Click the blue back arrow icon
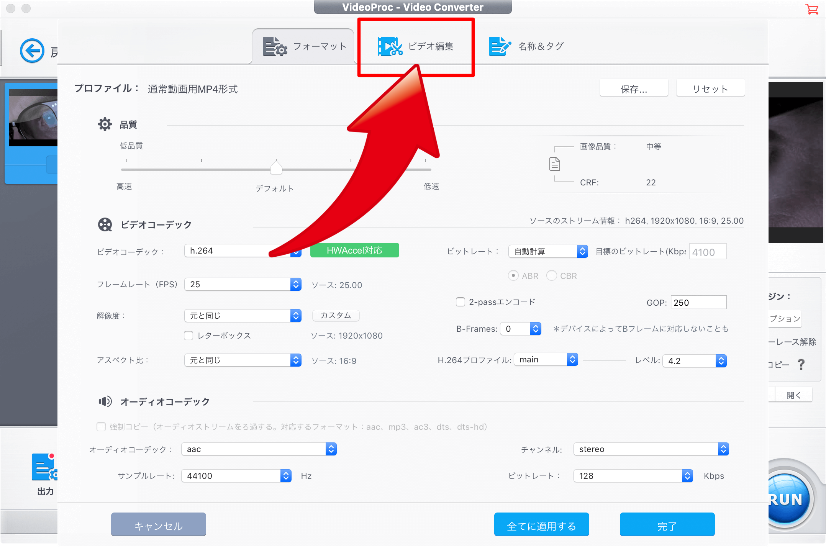 tap(32, 50)
